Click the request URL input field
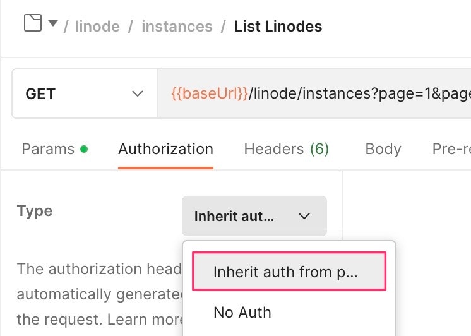 coord(314,93)
